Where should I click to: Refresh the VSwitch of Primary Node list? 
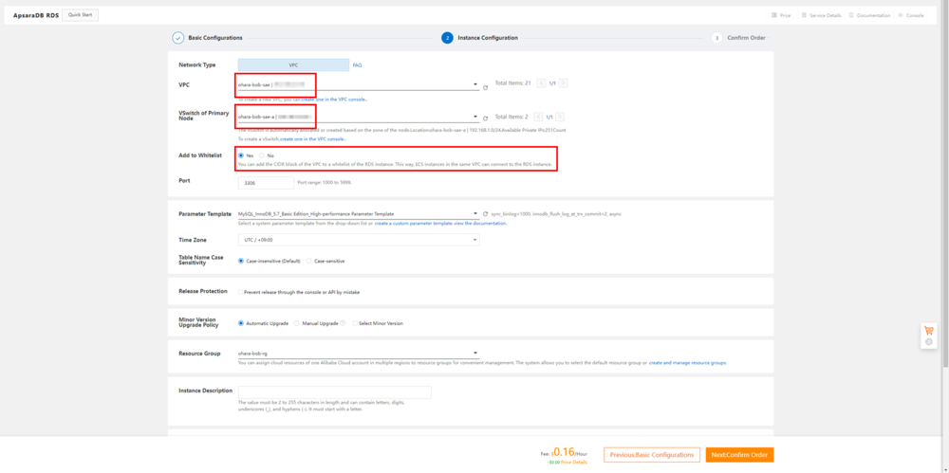(x=485, y=118)
